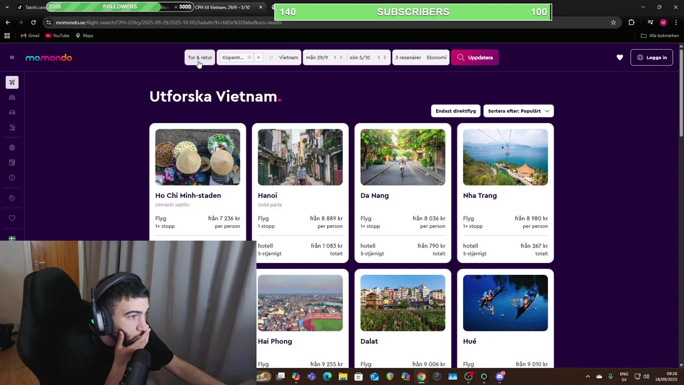Open the Ekonomi cabin class selector
Screen dimensions: 684x385
tap(437, 58)
